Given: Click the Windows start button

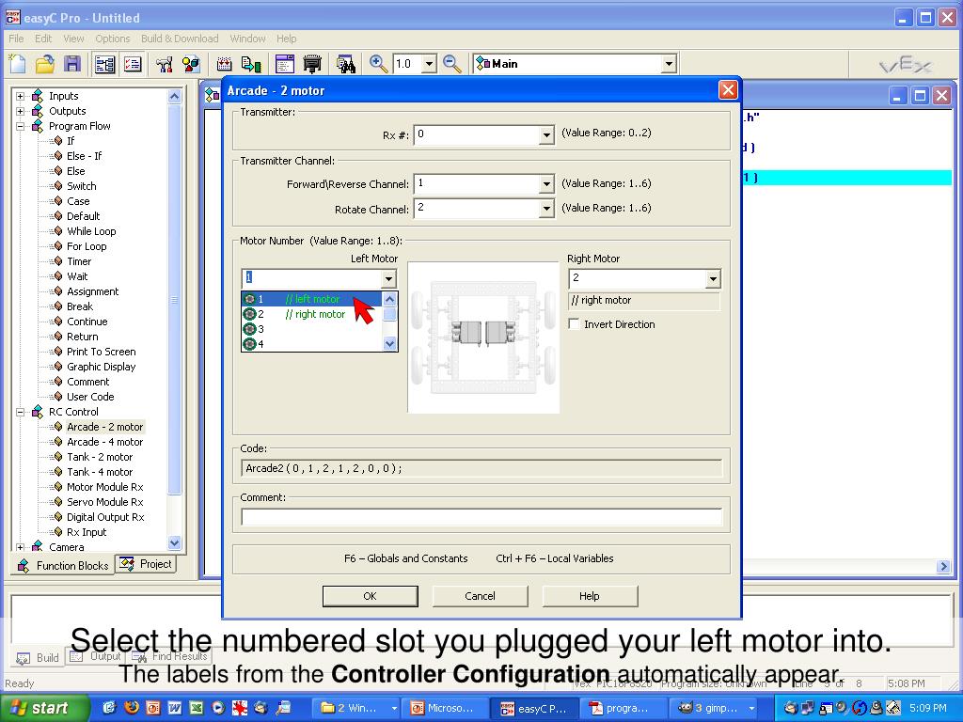Looking at the screenshot, I should click(44, 708).
